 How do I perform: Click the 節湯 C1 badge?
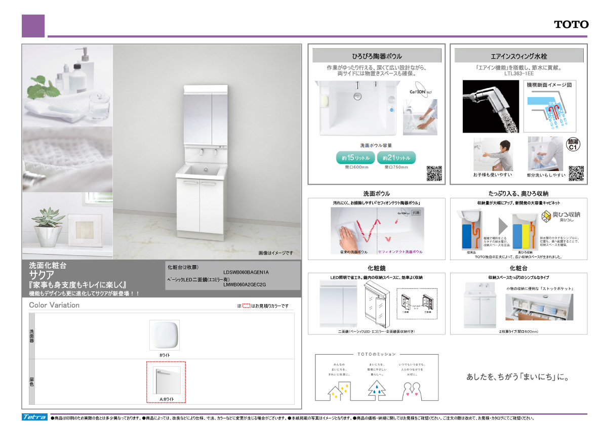573,144
